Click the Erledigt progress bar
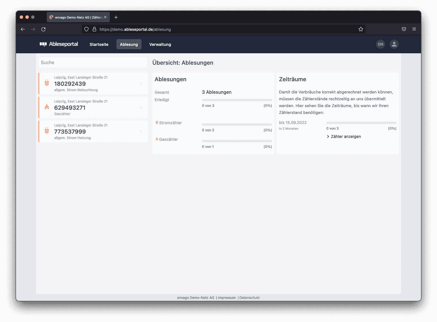This screenshot has height=322, width=437. click(x=237, y=100)
